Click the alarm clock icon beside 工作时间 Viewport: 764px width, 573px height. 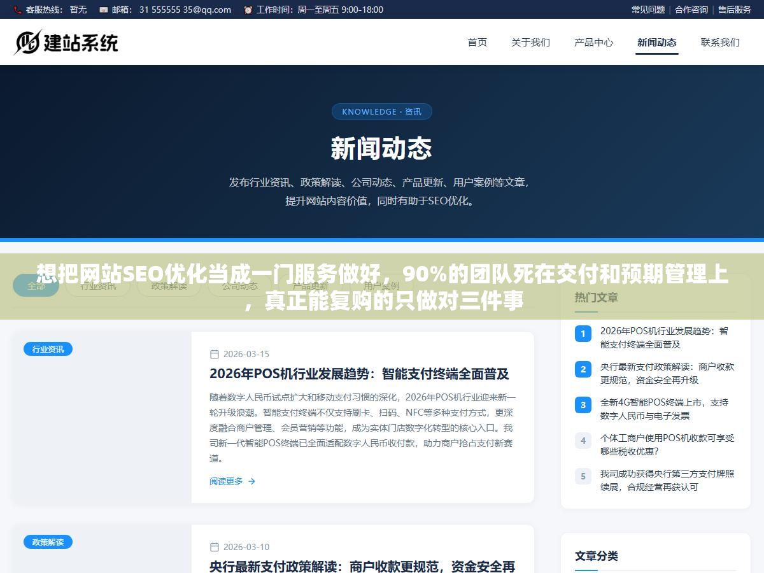tap(248, 10)
